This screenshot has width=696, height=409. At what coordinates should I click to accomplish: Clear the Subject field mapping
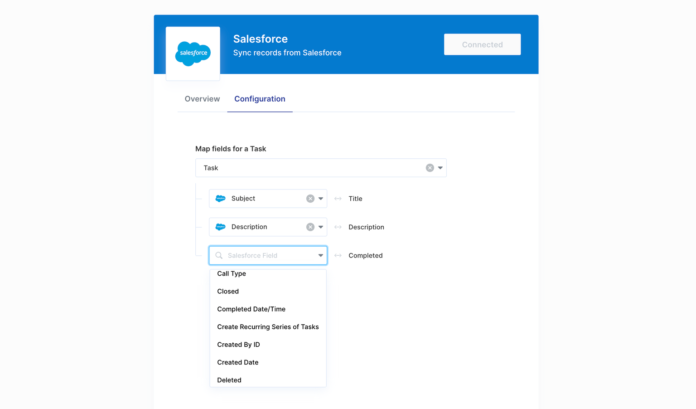(310, 199)
